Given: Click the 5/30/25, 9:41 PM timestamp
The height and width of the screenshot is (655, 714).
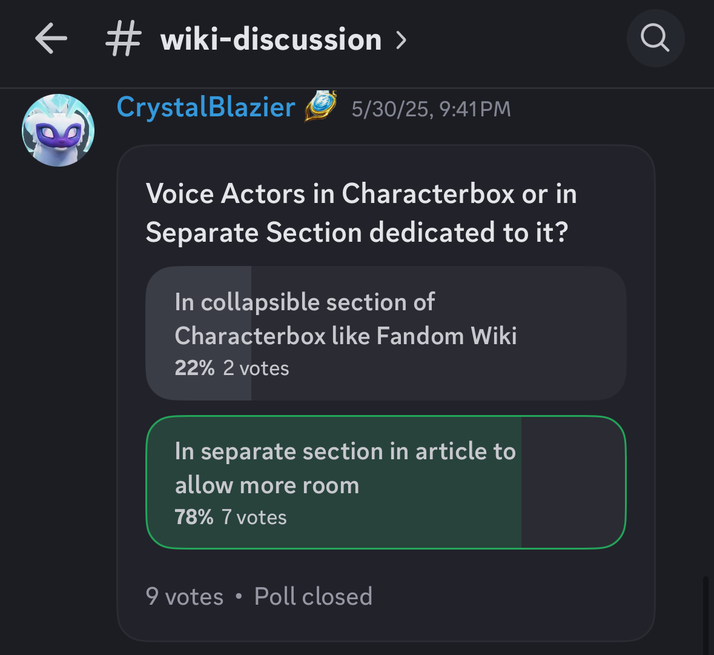Looking at the screenshot, I should pos(431,109).
